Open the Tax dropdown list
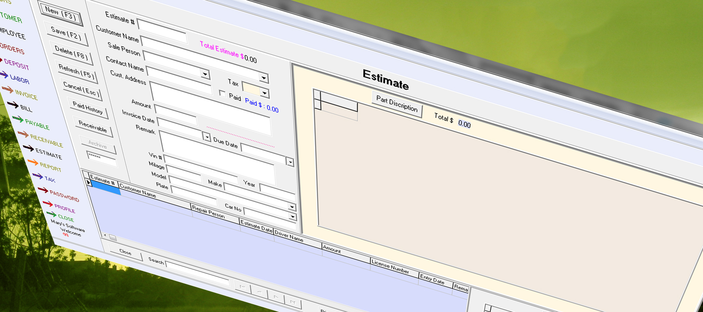 pyautogui.click(x=264, y=93)
